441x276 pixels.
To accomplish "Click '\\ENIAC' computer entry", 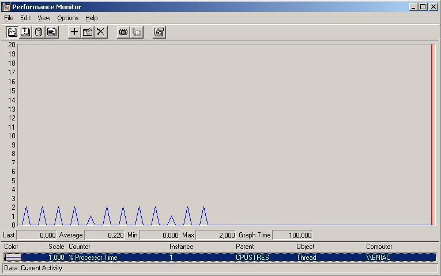I will click(x=379, y=258).
